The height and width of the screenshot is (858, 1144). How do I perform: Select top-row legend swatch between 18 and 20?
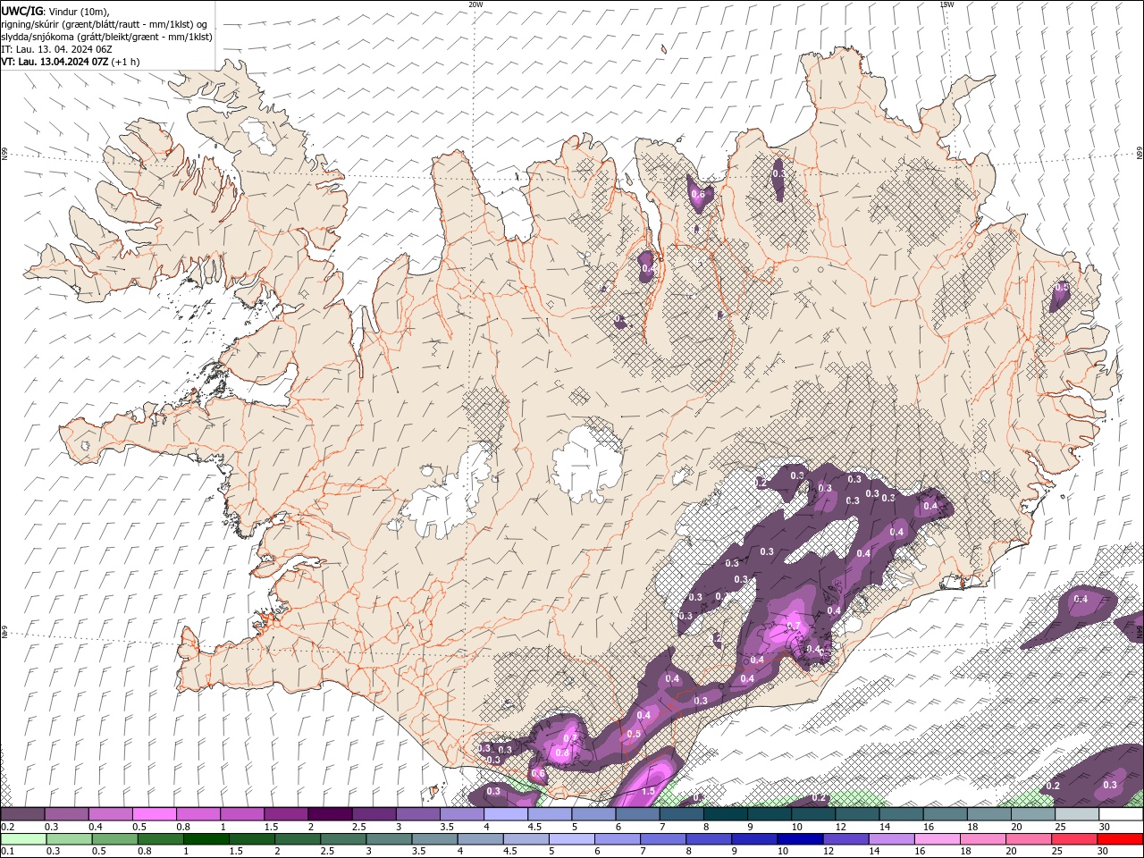pos(990,814)
